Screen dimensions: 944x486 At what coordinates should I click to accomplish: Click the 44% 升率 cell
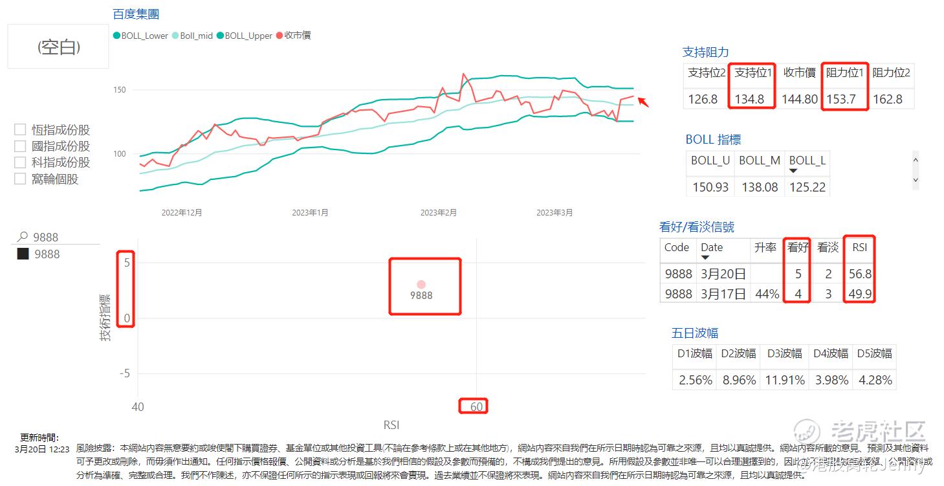pyautogui.click(x=767, y=294)
